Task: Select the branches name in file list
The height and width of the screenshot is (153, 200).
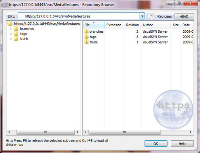Action: [96, 31]
